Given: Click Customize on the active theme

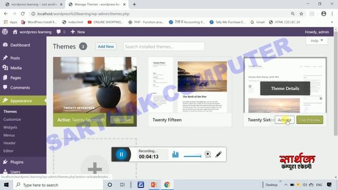Looking at the screenshot, I should click(122, 120).
